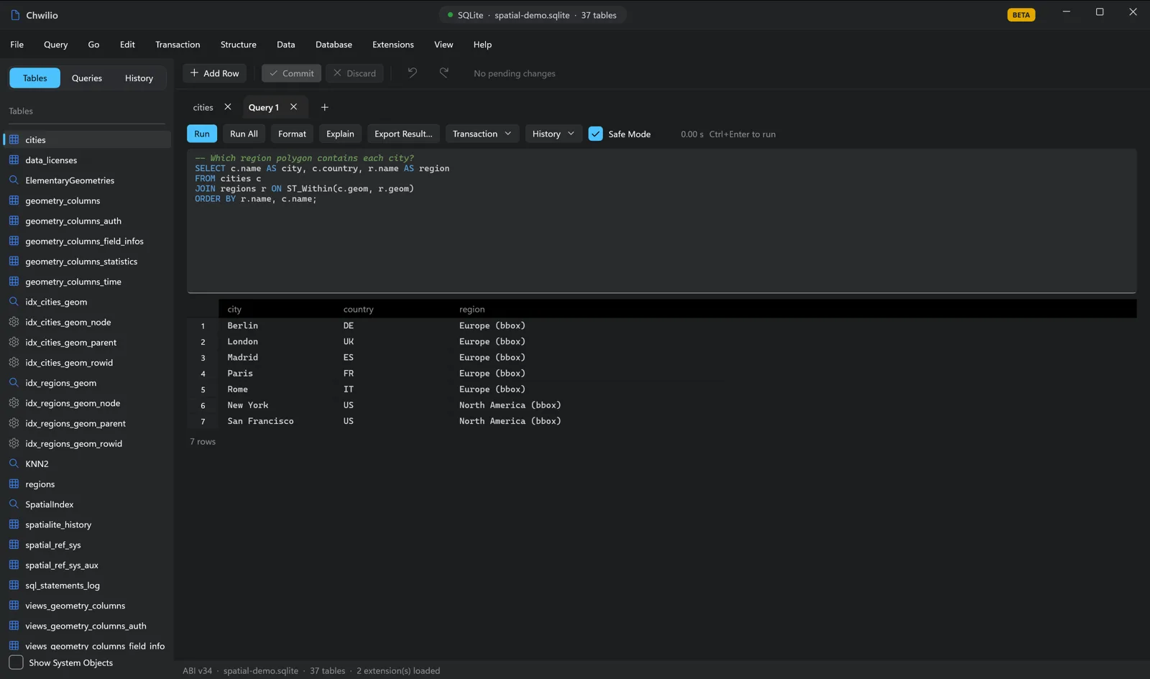Click the KNN2 magnifier icon
The image size is (1150, 679).
tap(14, 463)
